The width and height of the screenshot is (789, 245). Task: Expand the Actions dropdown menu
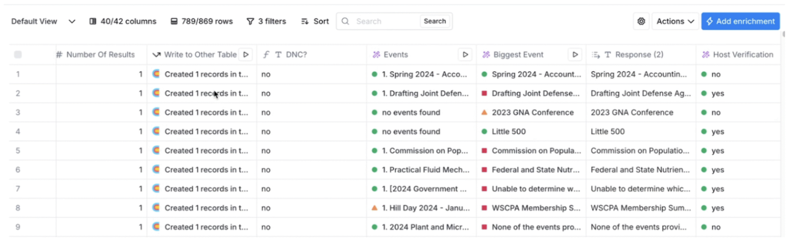[675, 21]
